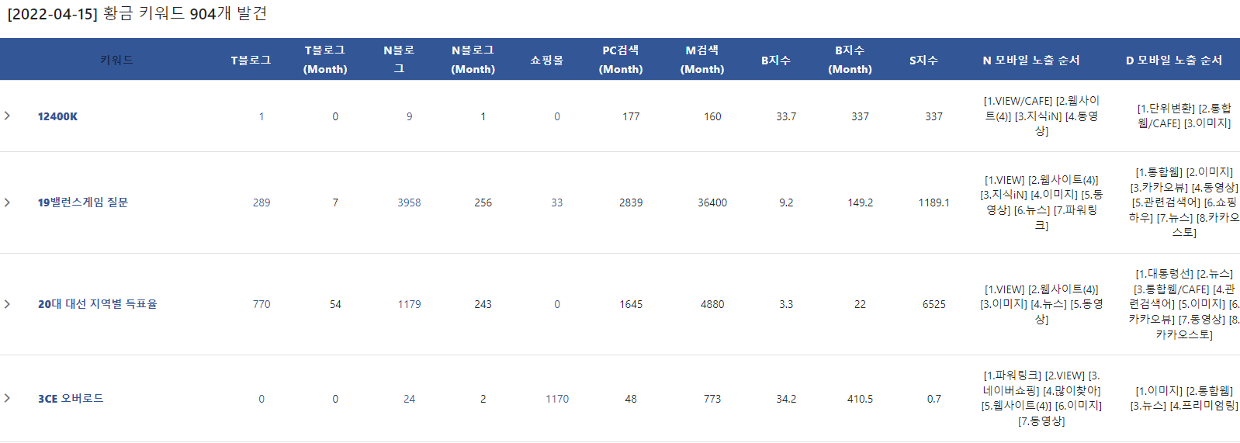Select the M검색 value 4880 cell
The width and height of the screenshot is (1240, 443).
(712, 304)
